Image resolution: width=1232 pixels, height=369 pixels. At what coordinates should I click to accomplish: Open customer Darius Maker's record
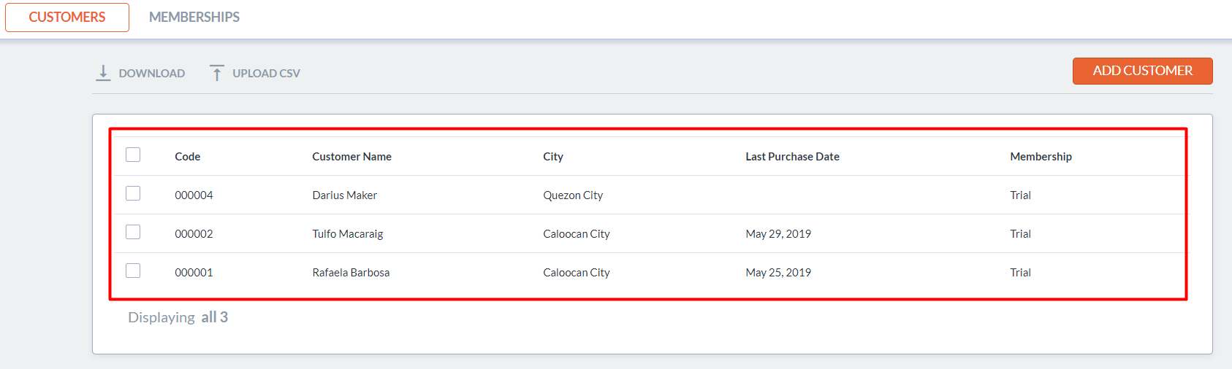pyautogui.click(x=344, y=195)
